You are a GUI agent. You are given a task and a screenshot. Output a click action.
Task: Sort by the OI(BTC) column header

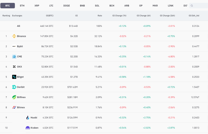click(x=50, y=16)
